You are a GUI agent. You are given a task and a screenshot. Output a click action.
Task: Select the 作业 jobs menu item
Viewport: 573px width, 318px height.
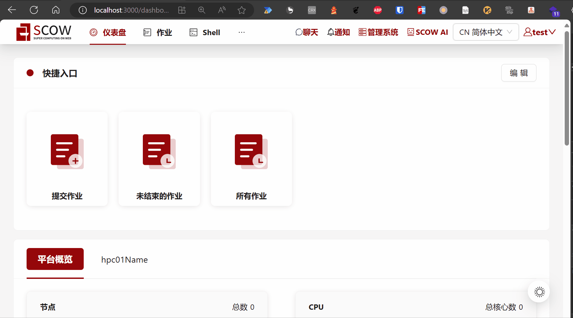[x=158, y=32]
